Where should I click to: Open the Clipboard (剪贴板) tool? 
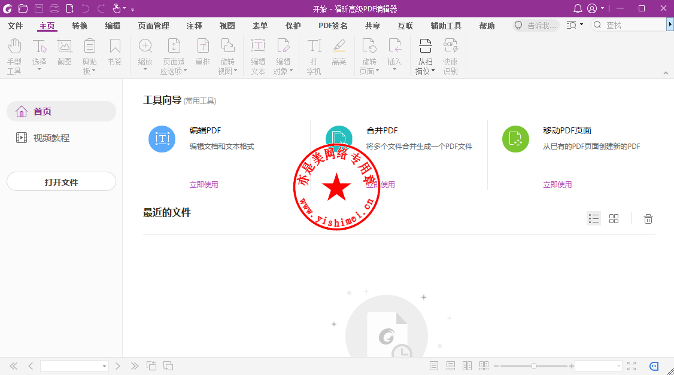point(89,56)
